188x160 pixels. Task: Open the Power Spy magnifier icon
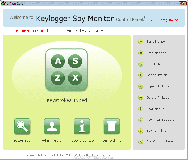22,126
